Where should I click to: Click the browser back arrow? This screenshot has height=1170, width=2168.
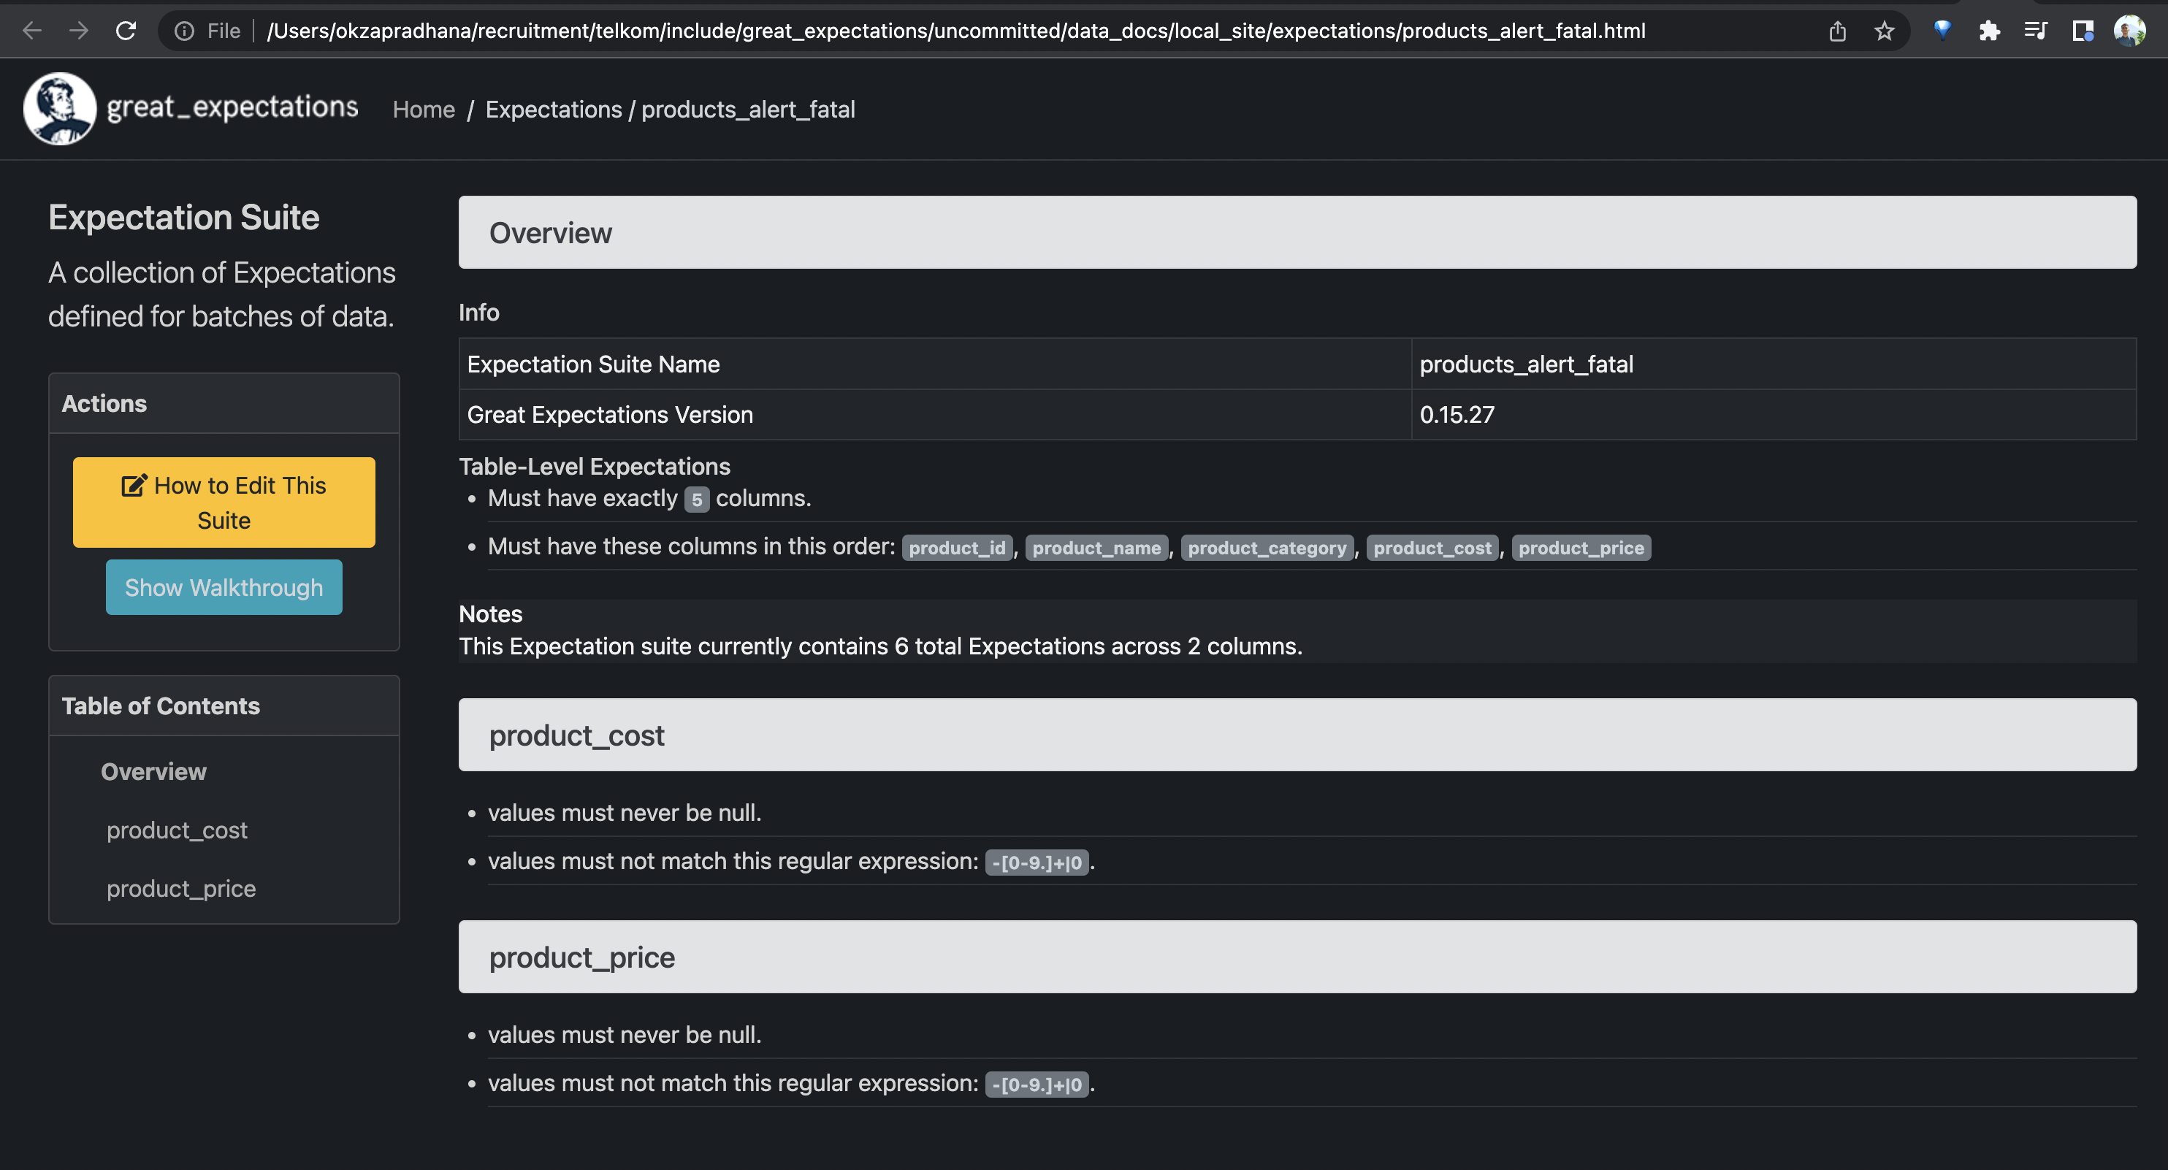point(32,31)
